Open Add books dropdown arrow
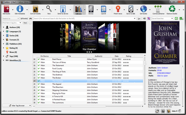The height and width of the screenshot is (115, 186). tap(13, 10)
